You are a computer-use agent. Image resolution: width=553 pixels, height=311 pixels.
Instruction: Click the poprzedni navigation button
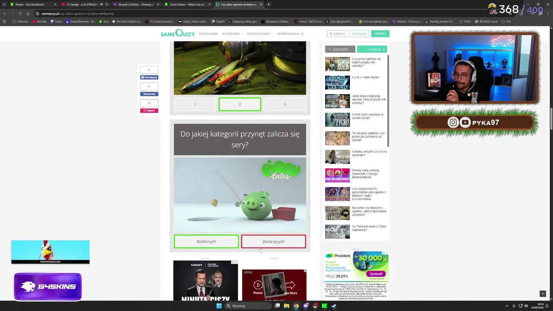tap(340, 49)
